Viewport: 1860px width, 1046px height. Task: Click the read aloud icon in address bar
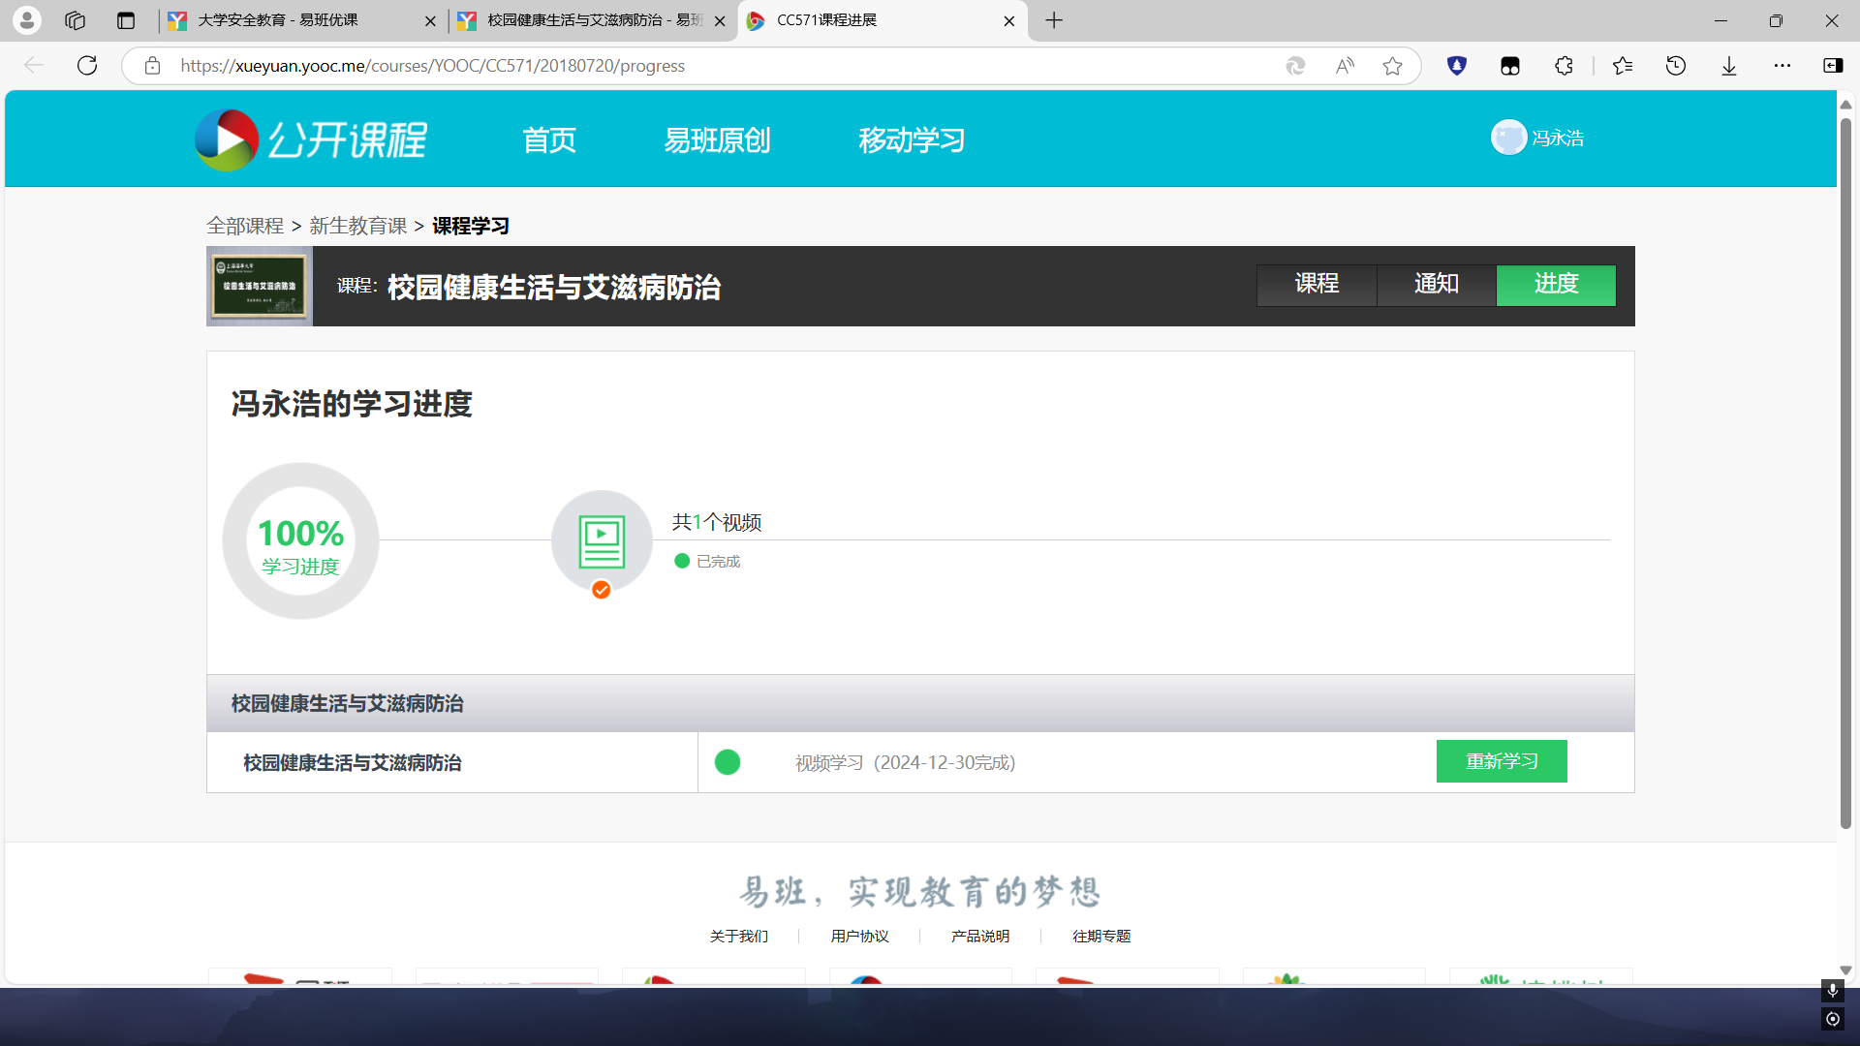[1345, 66]
